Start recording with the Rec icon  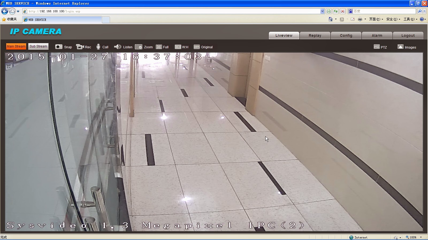[84, 47]
